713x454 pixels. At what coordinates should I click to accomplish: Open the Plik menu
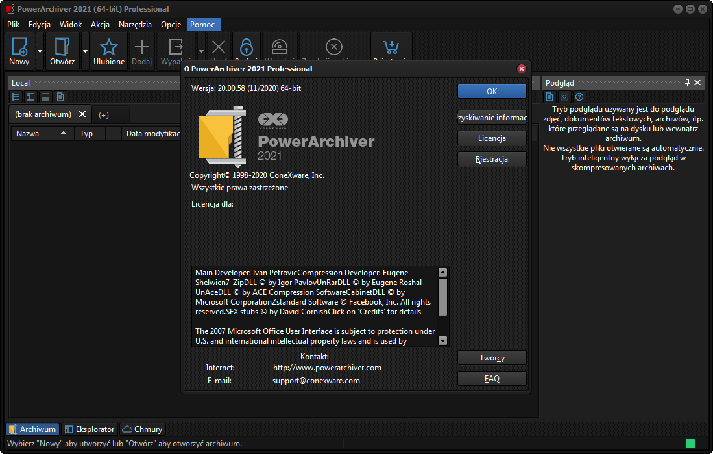[x=13, y=25]
